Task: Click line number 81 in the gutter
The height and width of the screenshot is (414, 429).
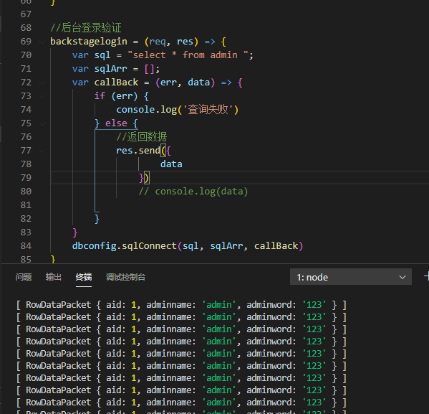Action: (26, 205)
